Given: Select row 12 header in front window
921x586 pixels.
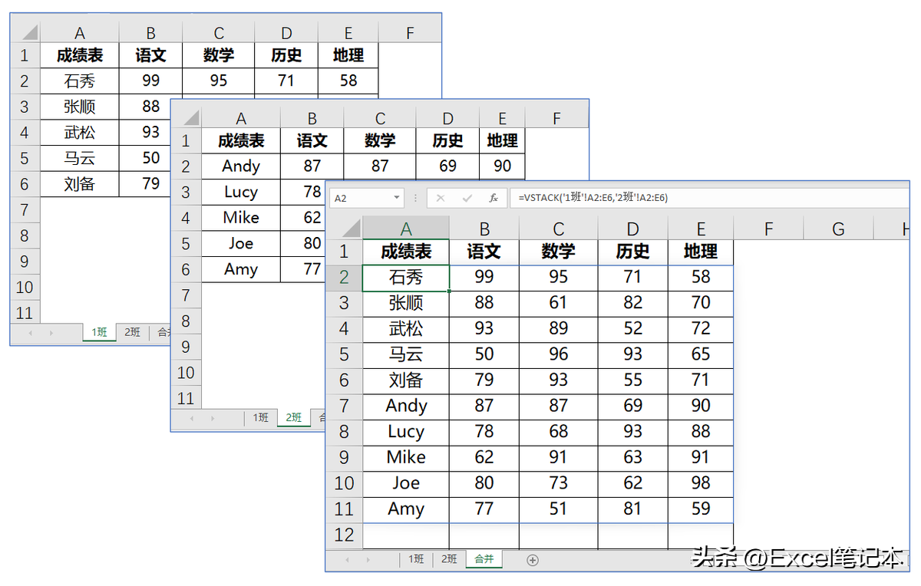Looking at the screenshot, I should 344,535.
